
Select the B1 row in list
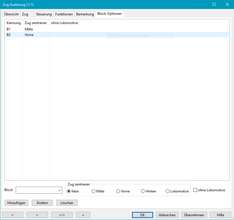[9, 29]
